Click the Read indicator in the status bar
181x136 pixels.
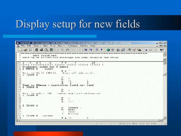pyautogui.click(x=123, y=123)
